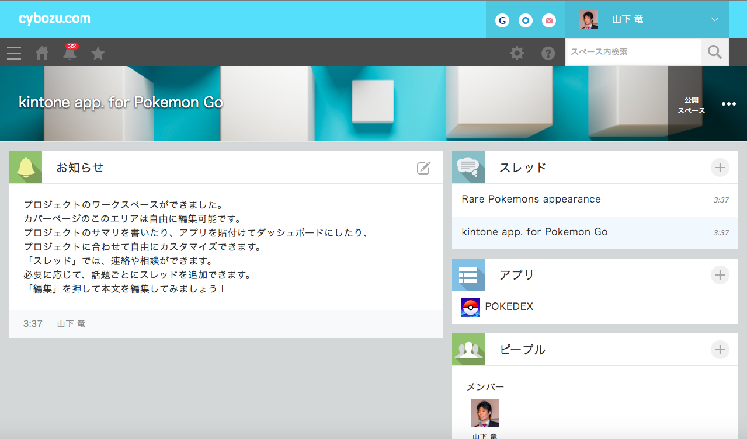Open the blue circle service icon
Screen dimensions: 747x439
[x=526, y=20]
